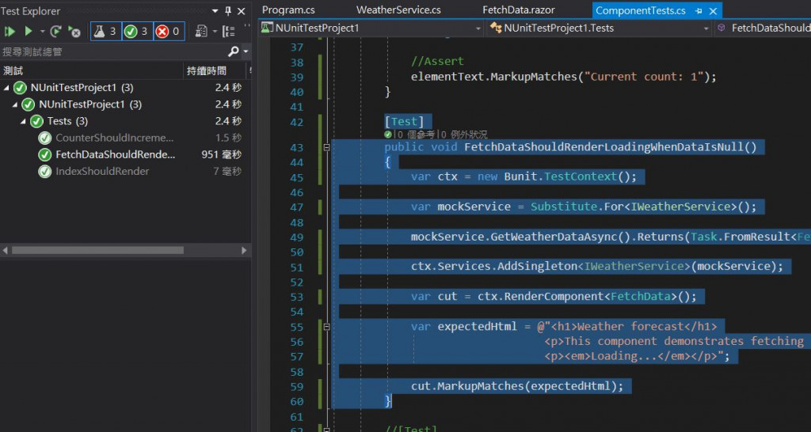Collapse the nested NUnitTestProject1 node
Image resolution: width=811 pixels, height=432 pixels.
[14, 104]
